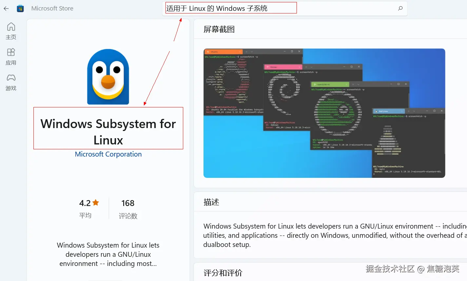Focus the store search box
Screen dimensions: 467x281
[x=284, y=9]
